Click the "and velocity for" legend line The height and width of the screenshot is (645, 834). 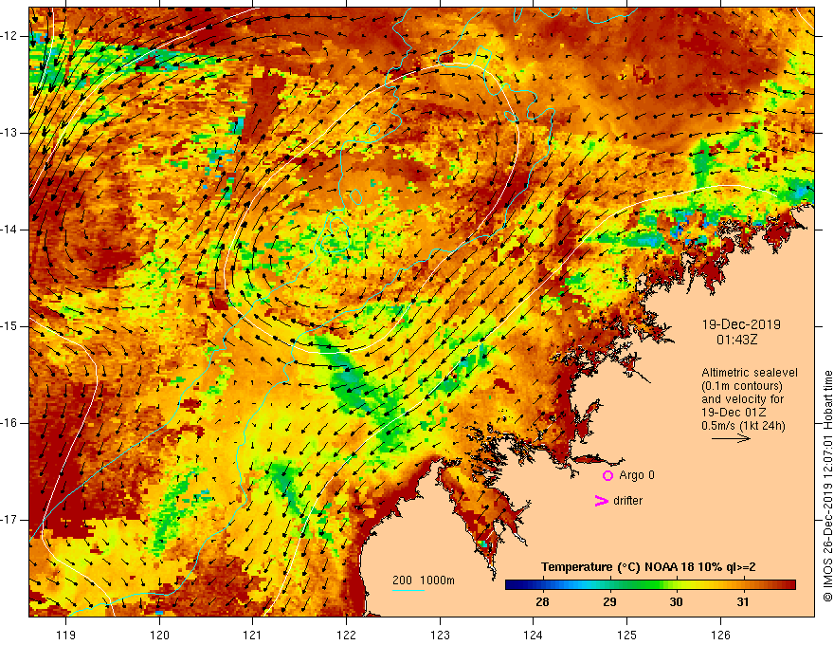pos(742,399)
